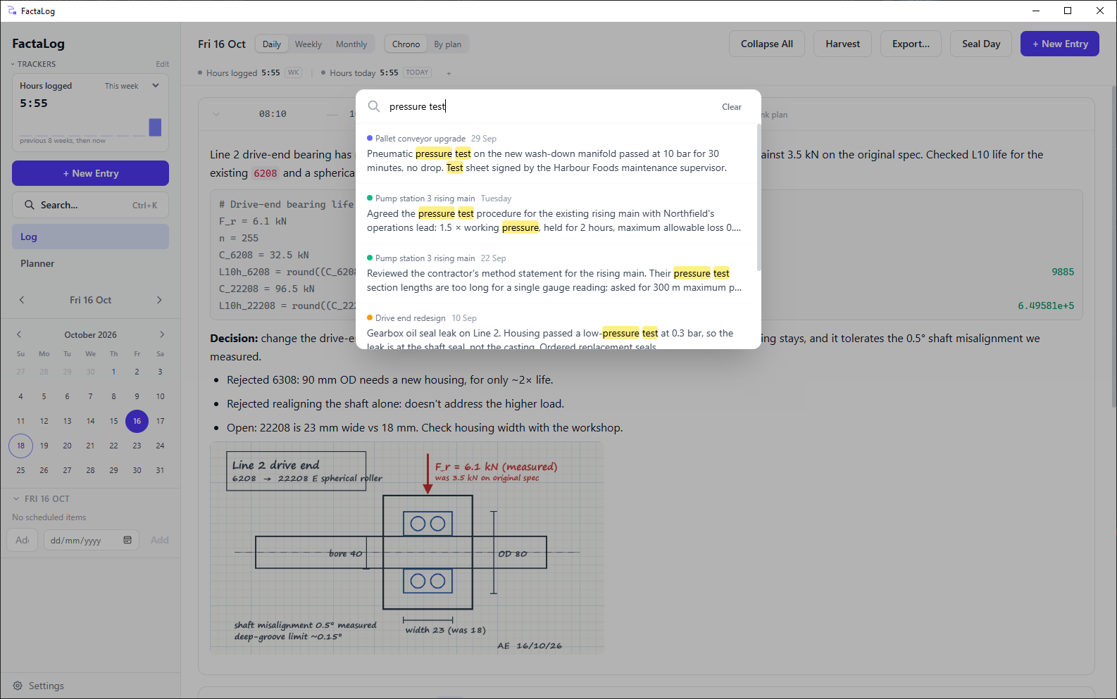Click the main log scrollbar
The width and height of the screenshot is (1117, 699).
coord(1113,246)
